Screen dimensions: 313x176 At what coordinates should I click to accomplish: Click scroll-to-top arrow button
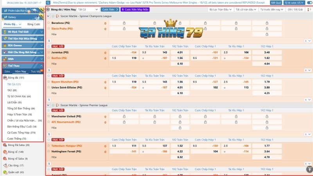click(x=309, y=169)
